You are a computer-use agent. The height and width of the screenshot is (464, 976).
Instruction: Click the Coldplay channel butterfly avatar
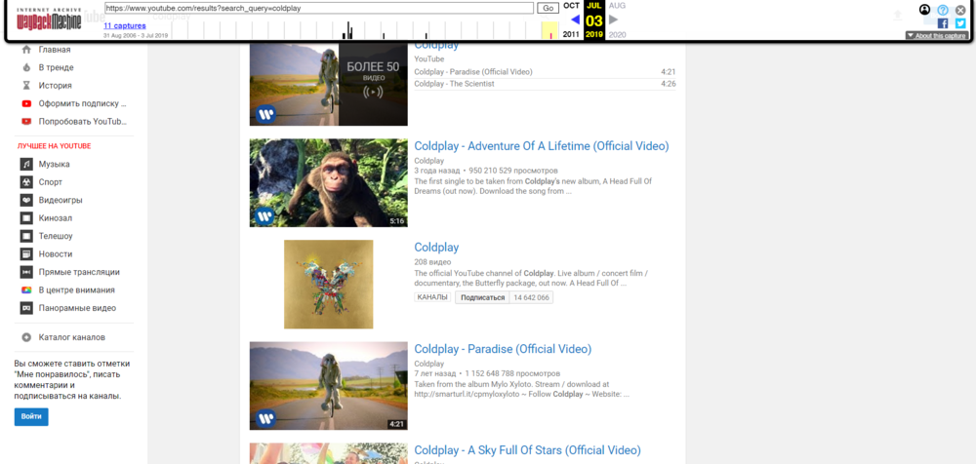tap(329, 285)
